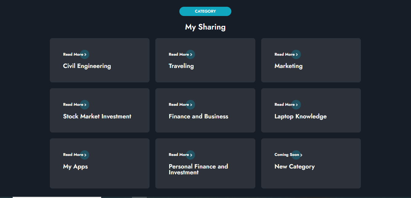Open the Traveling category title
Viewport: 411px width, 198px height.
(x=181, y=66)
